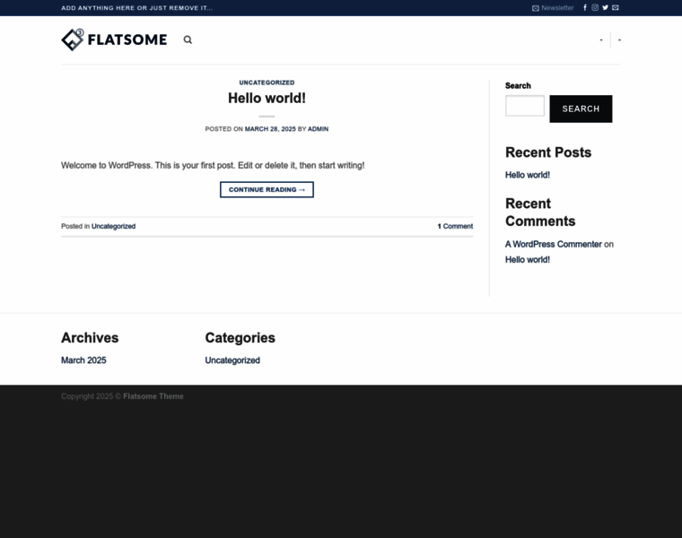Open the March 2025 archive link
Image resolution: width=682 pixels, height=538 pixels.
point(83,360)
